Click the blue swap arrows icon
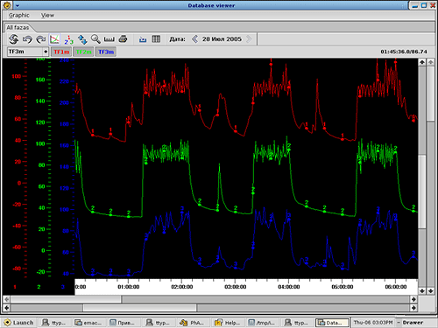Viewport: 438px width, 328px height. (x=82, y=39)
